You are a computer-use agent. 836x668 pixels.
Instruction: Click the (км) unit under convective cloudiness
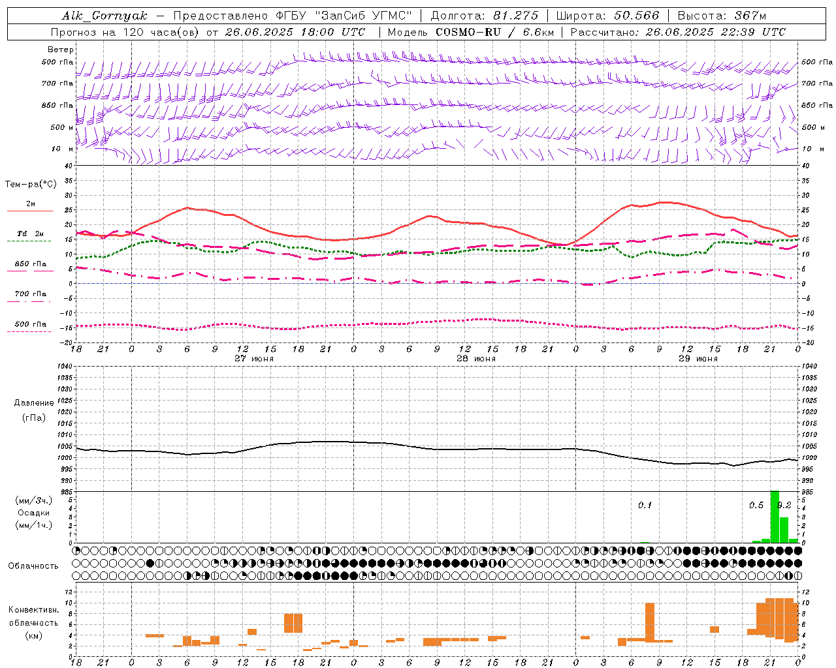click(34, 635)
